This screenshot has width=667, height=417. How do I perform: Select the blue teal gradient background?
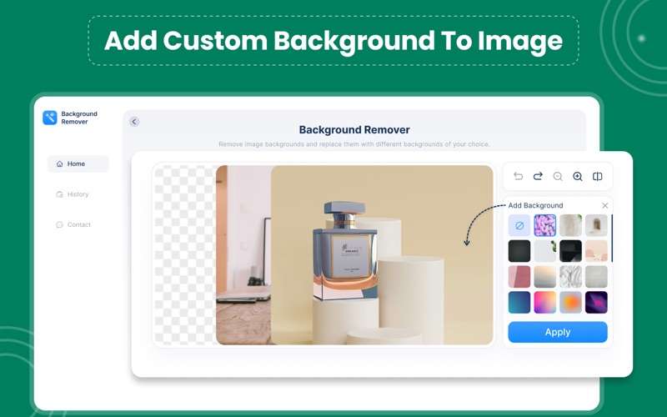[519, 302]
